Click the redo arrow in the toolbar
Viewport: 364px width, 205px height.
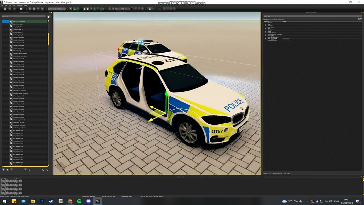pyautogui.click(x=15, y=9)
